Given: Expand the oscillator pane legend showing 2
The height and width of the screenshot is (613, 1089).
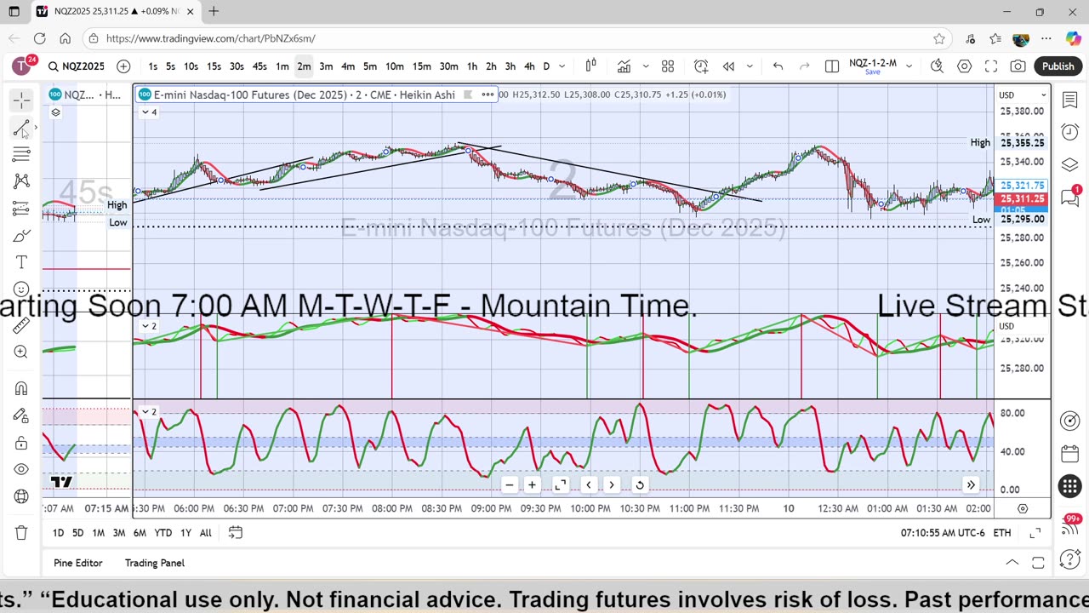Looking at the screenshot, I should (149, 412).
